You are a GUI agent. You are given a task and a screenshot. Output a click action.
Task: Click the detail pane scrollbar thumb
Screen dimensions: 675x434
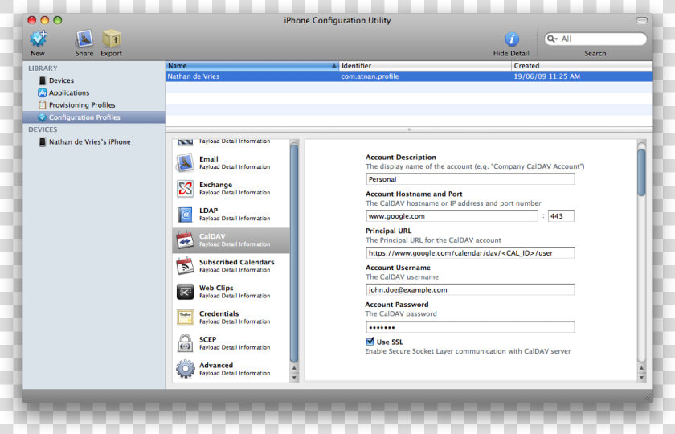(641, 172)
